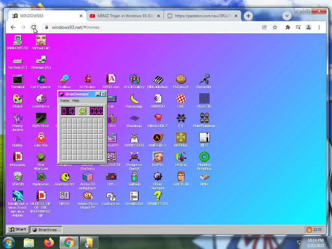This screenshot has width=332, height=249.
Task: Switch to the WINDOWS93 browser tab
Action: pos(48,16)
